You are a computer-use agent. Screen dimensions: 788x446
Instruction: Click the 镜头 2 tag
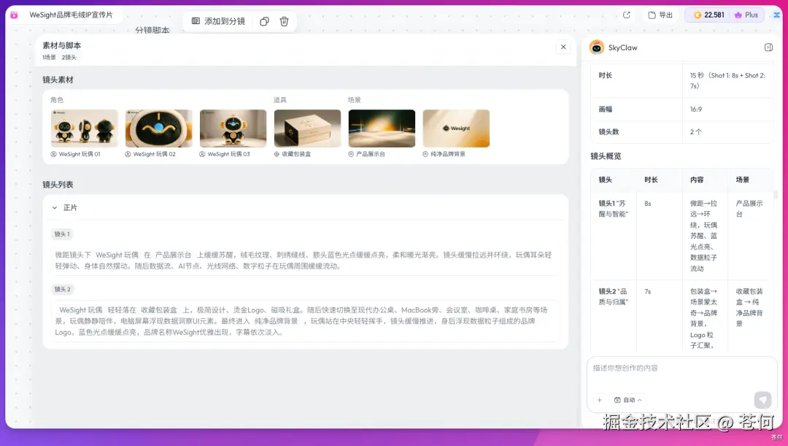[x=62, y=289]
